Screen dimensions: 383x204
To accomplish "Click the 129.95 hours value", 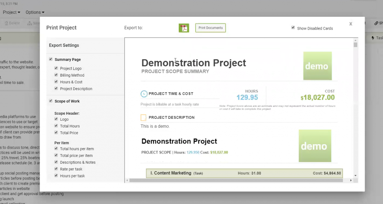I will tap(247, 98).
